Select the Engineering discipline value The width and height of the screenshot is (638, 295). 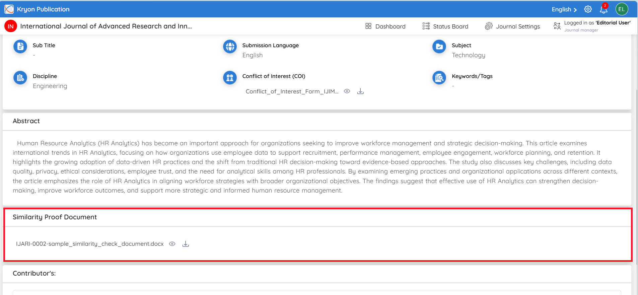50,86
